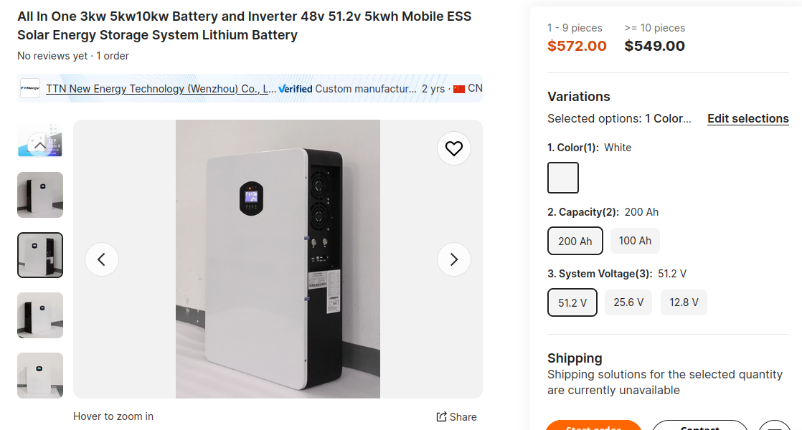Select the bottom front-view battery thumbnail
Image resolution: width=802 pixels, height=430 pixels.
(x=40, y=376)
